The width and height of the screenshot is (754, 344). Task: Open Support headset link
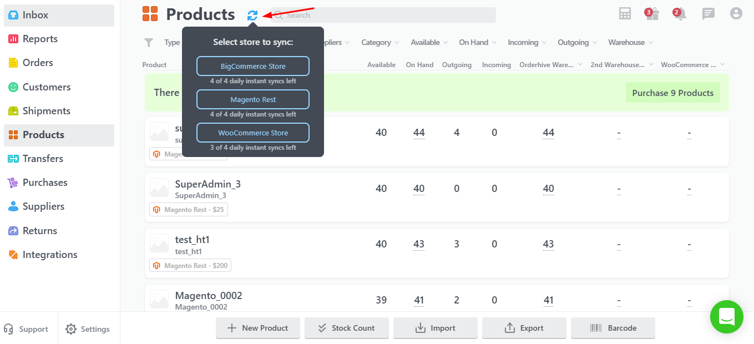pos(26,329)
